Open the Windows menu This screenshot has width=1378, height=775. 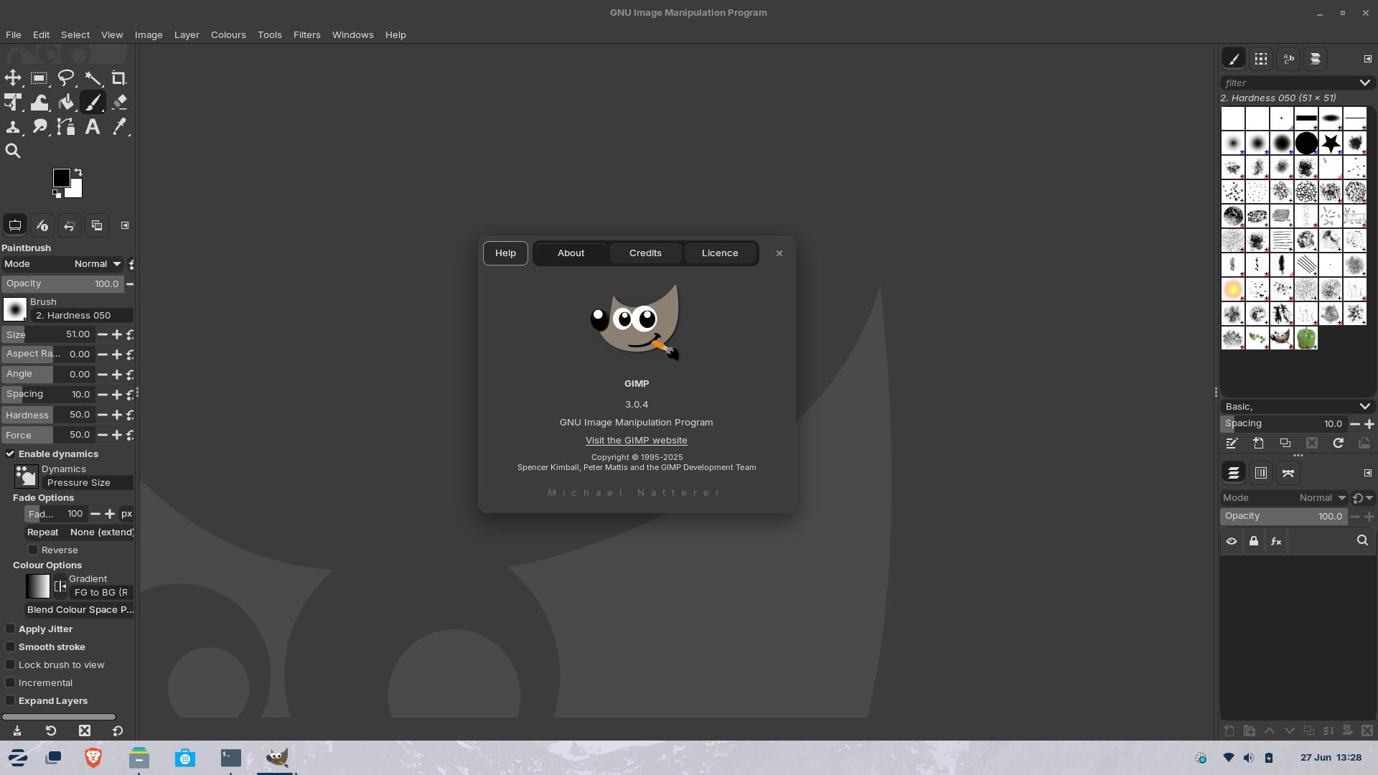(x=352, y=34)
